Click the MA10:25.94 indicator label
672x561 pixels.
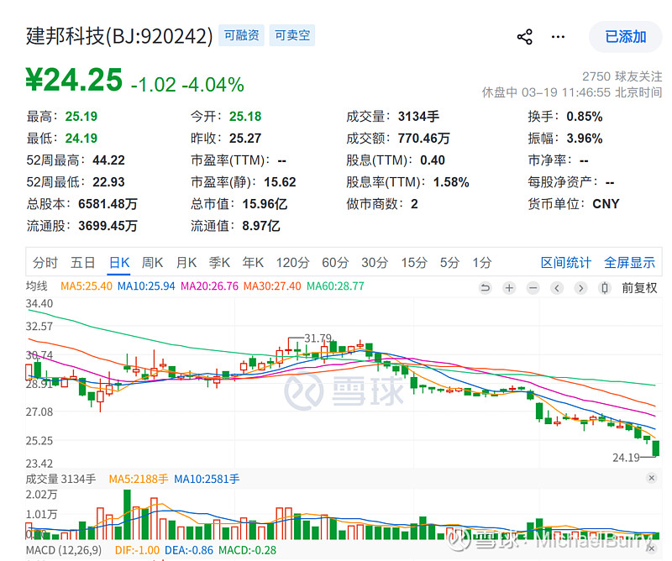tap(146, 286)
